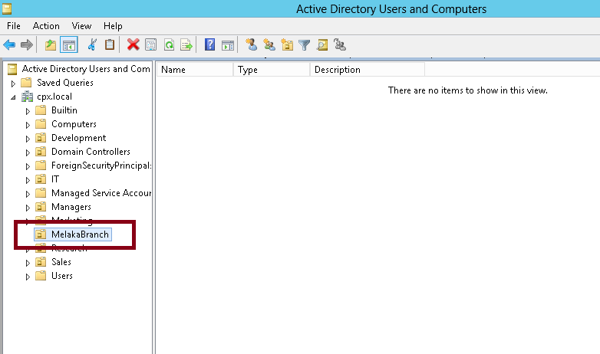The height and width of the screenshot is (354, 600).
Task: Collapse the cpx.local domain node
Action: pos(13,97)
